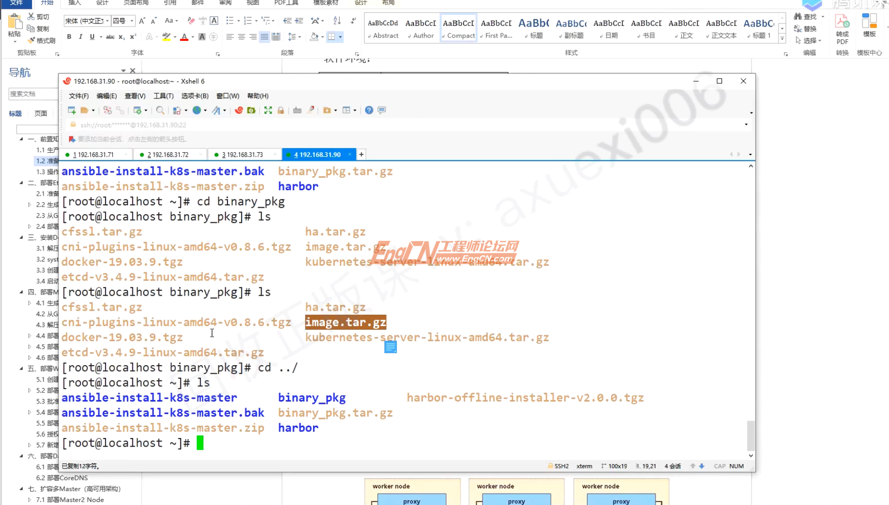
Task: Toggle italic formatting
Action: tap(80, 36)
